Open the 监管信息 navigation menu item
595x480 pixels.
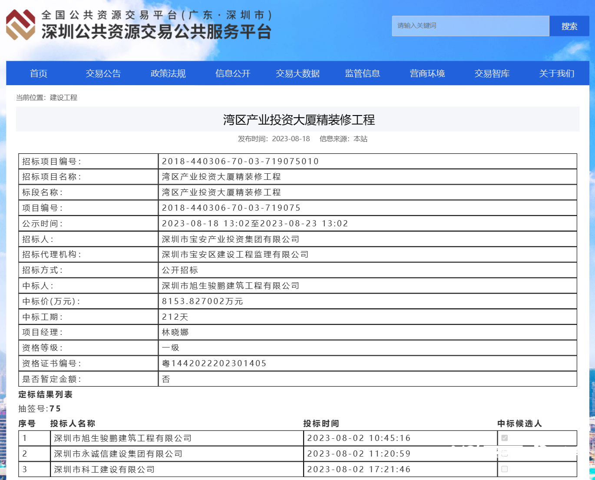click(x=363, y=73)
